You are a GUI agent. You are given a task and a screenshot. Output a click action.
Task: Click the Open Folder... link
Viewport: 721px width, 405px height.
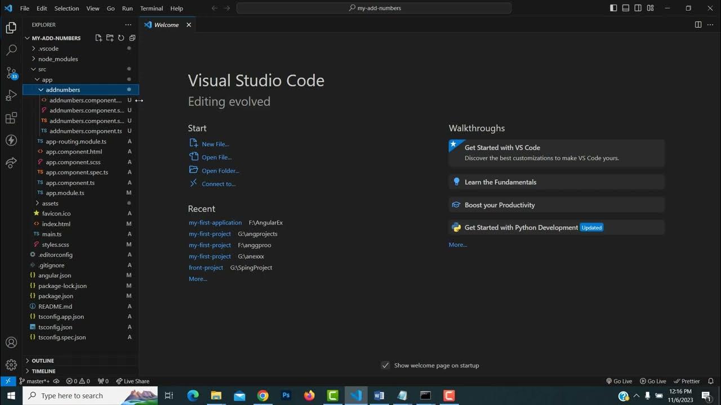tap(220, 170)
